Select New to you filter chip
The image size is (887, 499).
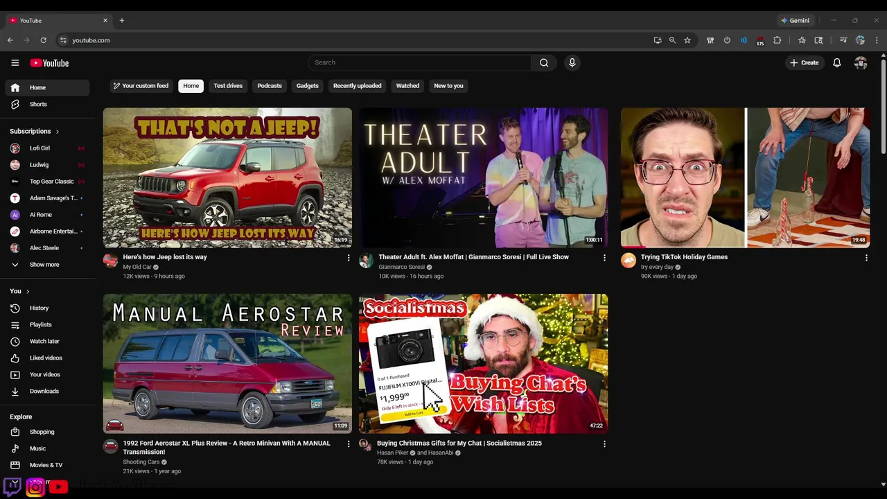(x=448, y=86)
